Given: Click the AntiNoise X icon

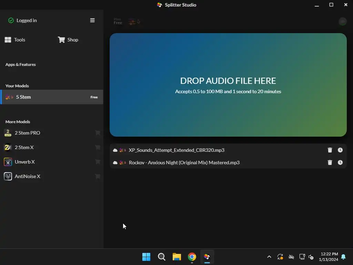Looking at the screenshot, I should (x=8, y=176).
